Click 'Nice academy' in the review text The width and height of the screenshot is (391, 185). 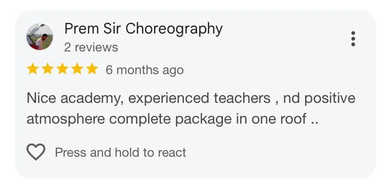75,99
